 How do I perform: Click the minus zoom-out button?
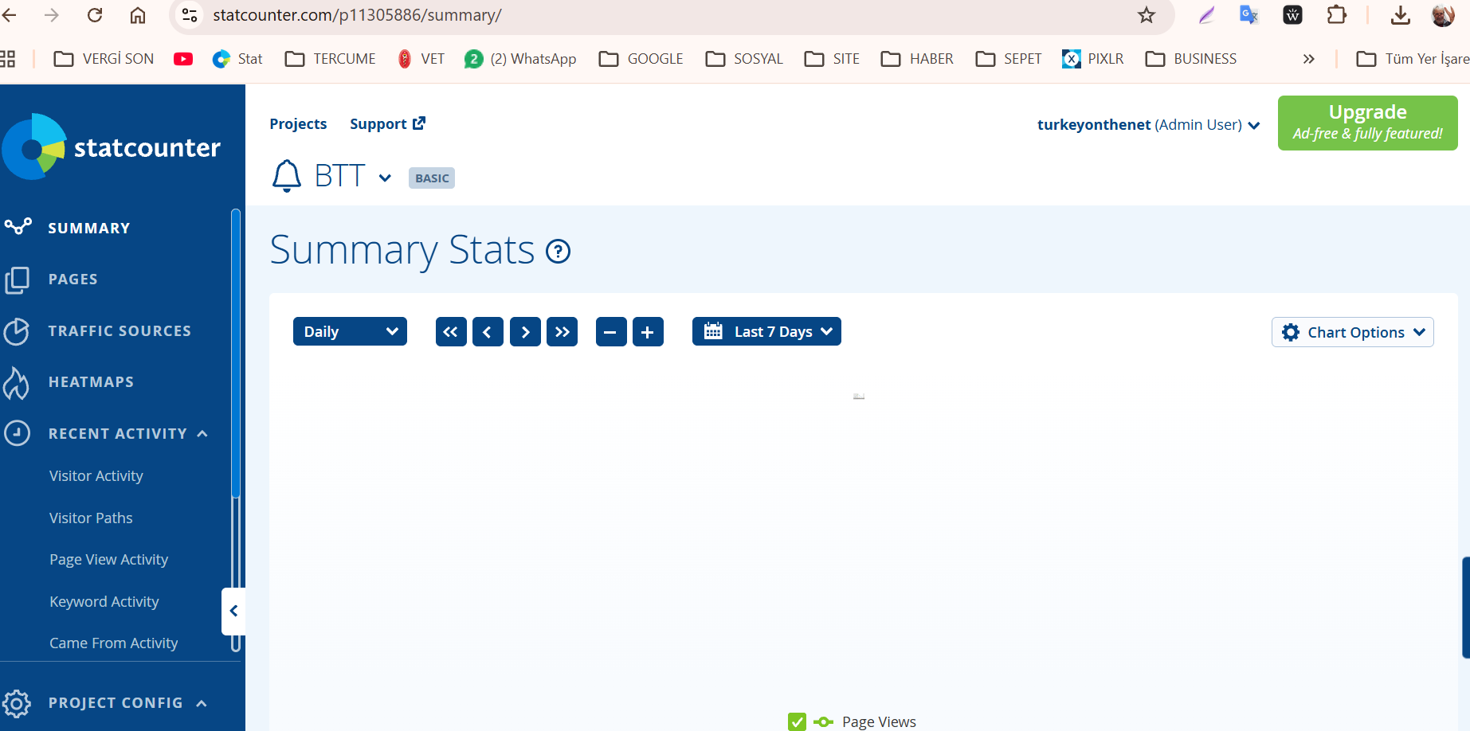[x=611, y=332]
